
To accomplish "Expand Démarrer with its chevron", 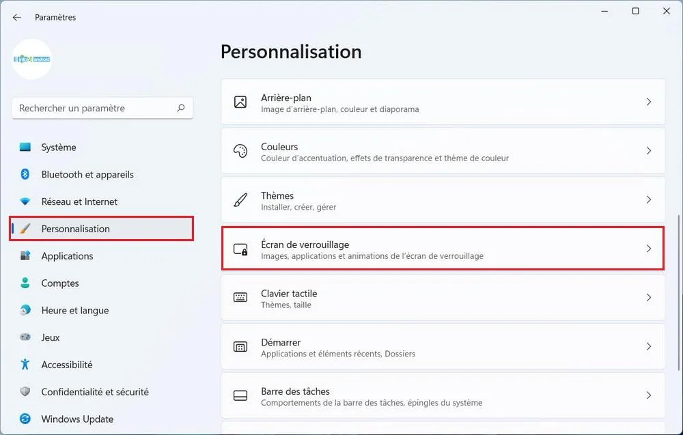I will [649, 347].
